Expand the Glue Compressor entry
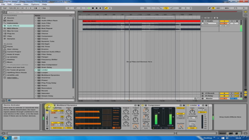249x140 pixels. point(36,65)
